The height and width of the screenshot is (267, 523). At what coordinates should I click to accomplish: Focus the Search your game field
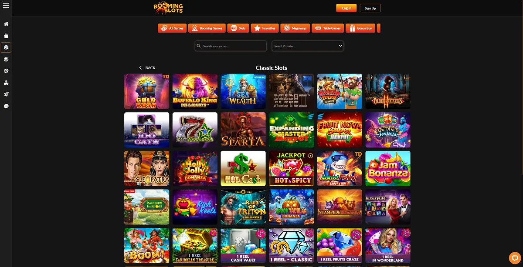coord(231,46)
